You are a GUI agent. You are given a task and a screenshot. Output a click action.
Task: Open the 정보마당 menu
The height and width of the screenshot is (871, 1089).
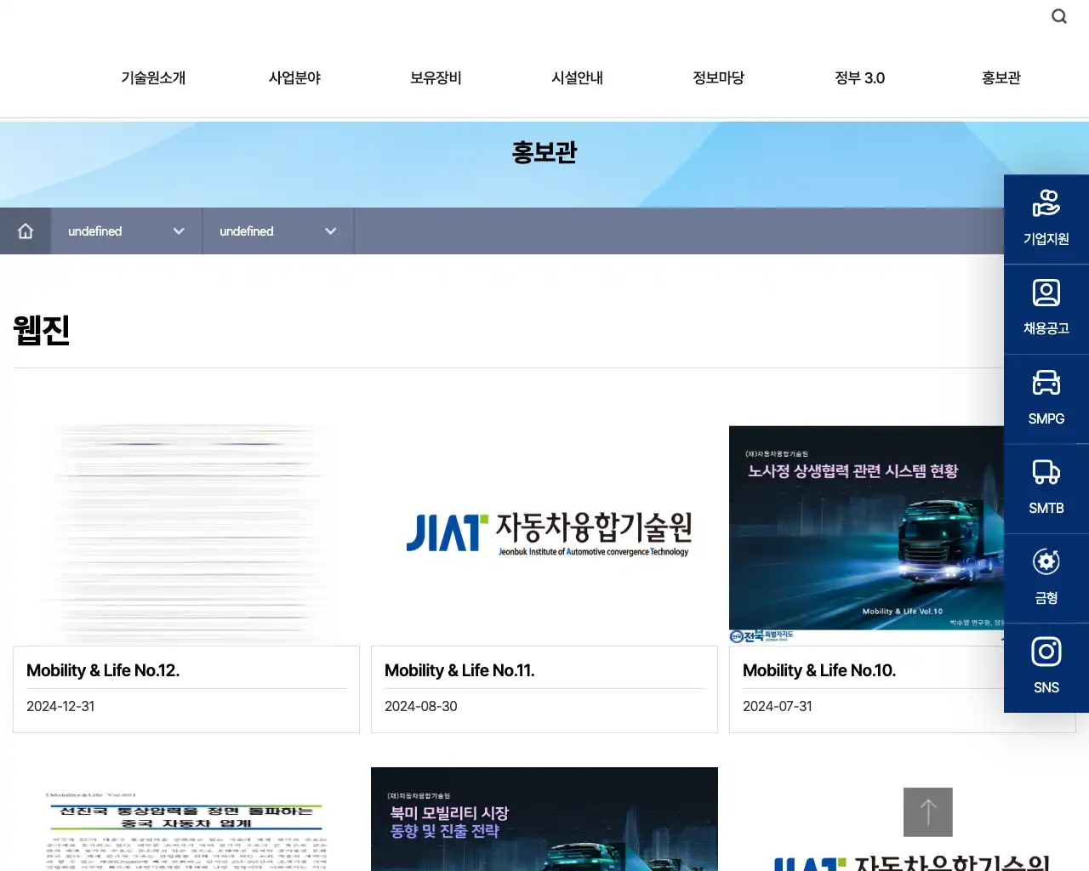pyautogui.click(x=718, y=77)
